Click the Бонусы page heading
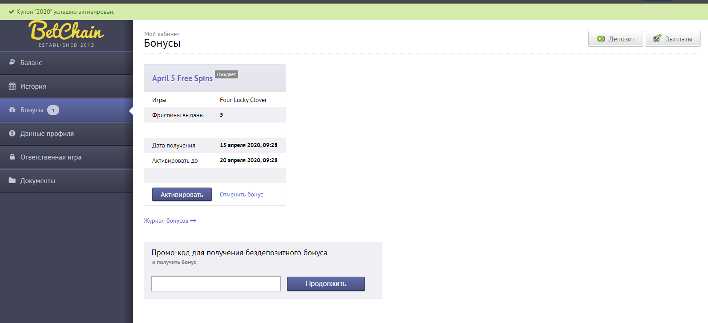 (x=162, y=43)
